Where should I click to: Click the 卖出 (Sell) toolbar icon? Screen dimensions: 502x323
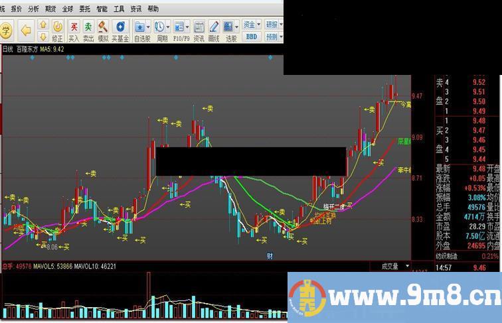[x=88, y=29]
